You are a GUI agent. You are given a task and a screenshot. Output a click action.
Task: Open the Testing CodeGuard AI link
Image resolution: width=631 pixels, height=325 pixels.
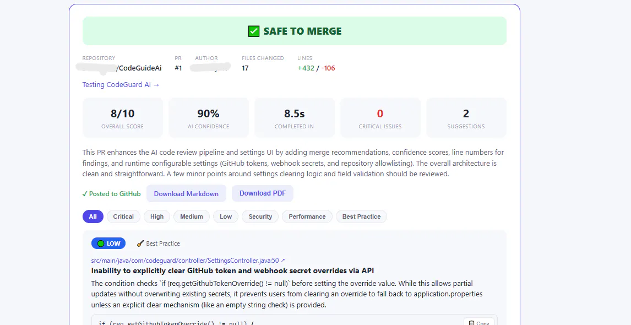121,85
